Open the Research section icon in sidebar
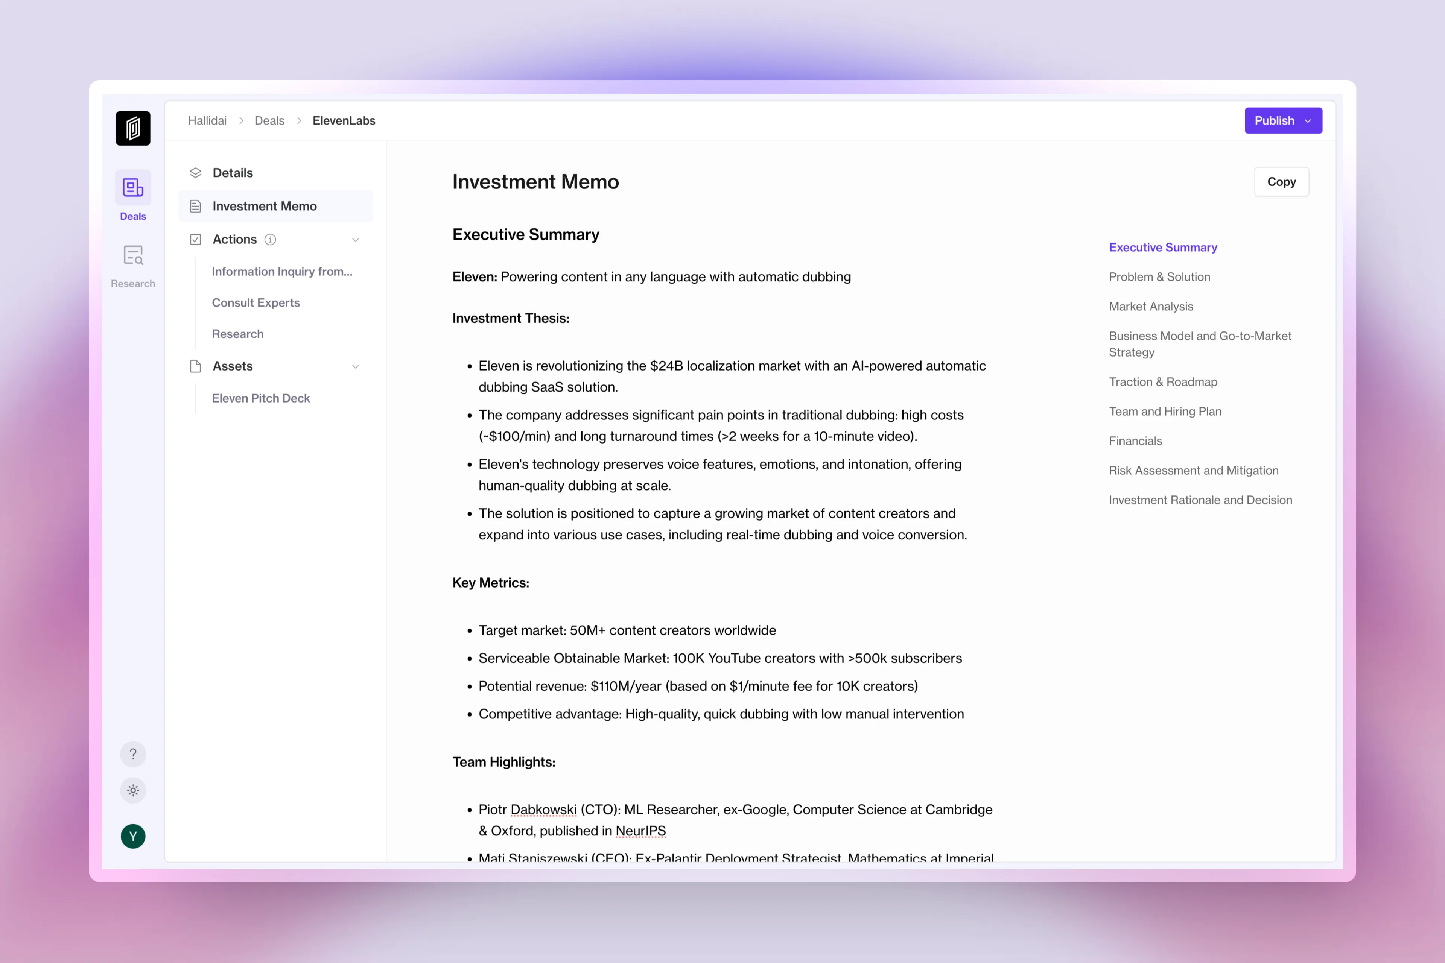Image resolution: width=1445 pixels, height=963 pixels. point(133,255)
